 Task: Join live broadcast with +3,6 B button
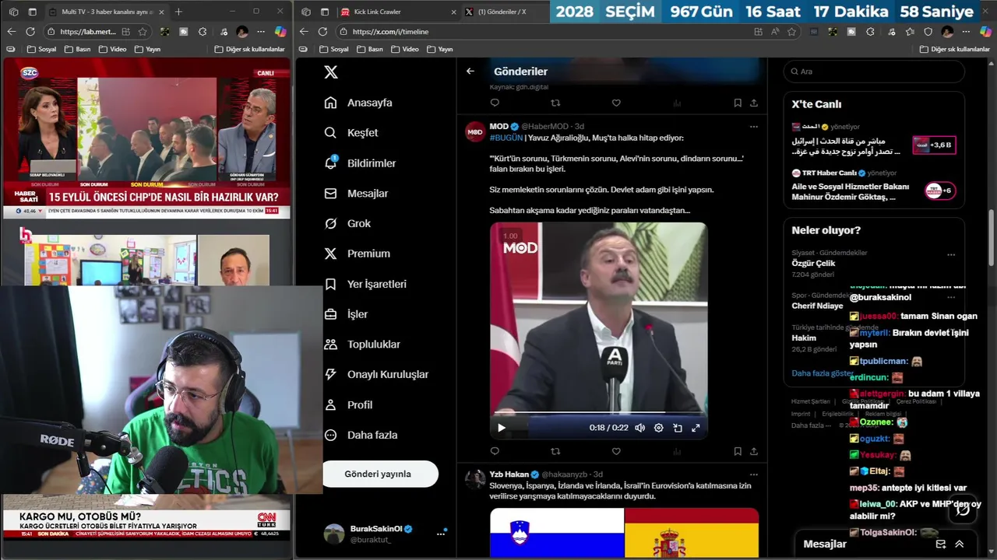935,145
